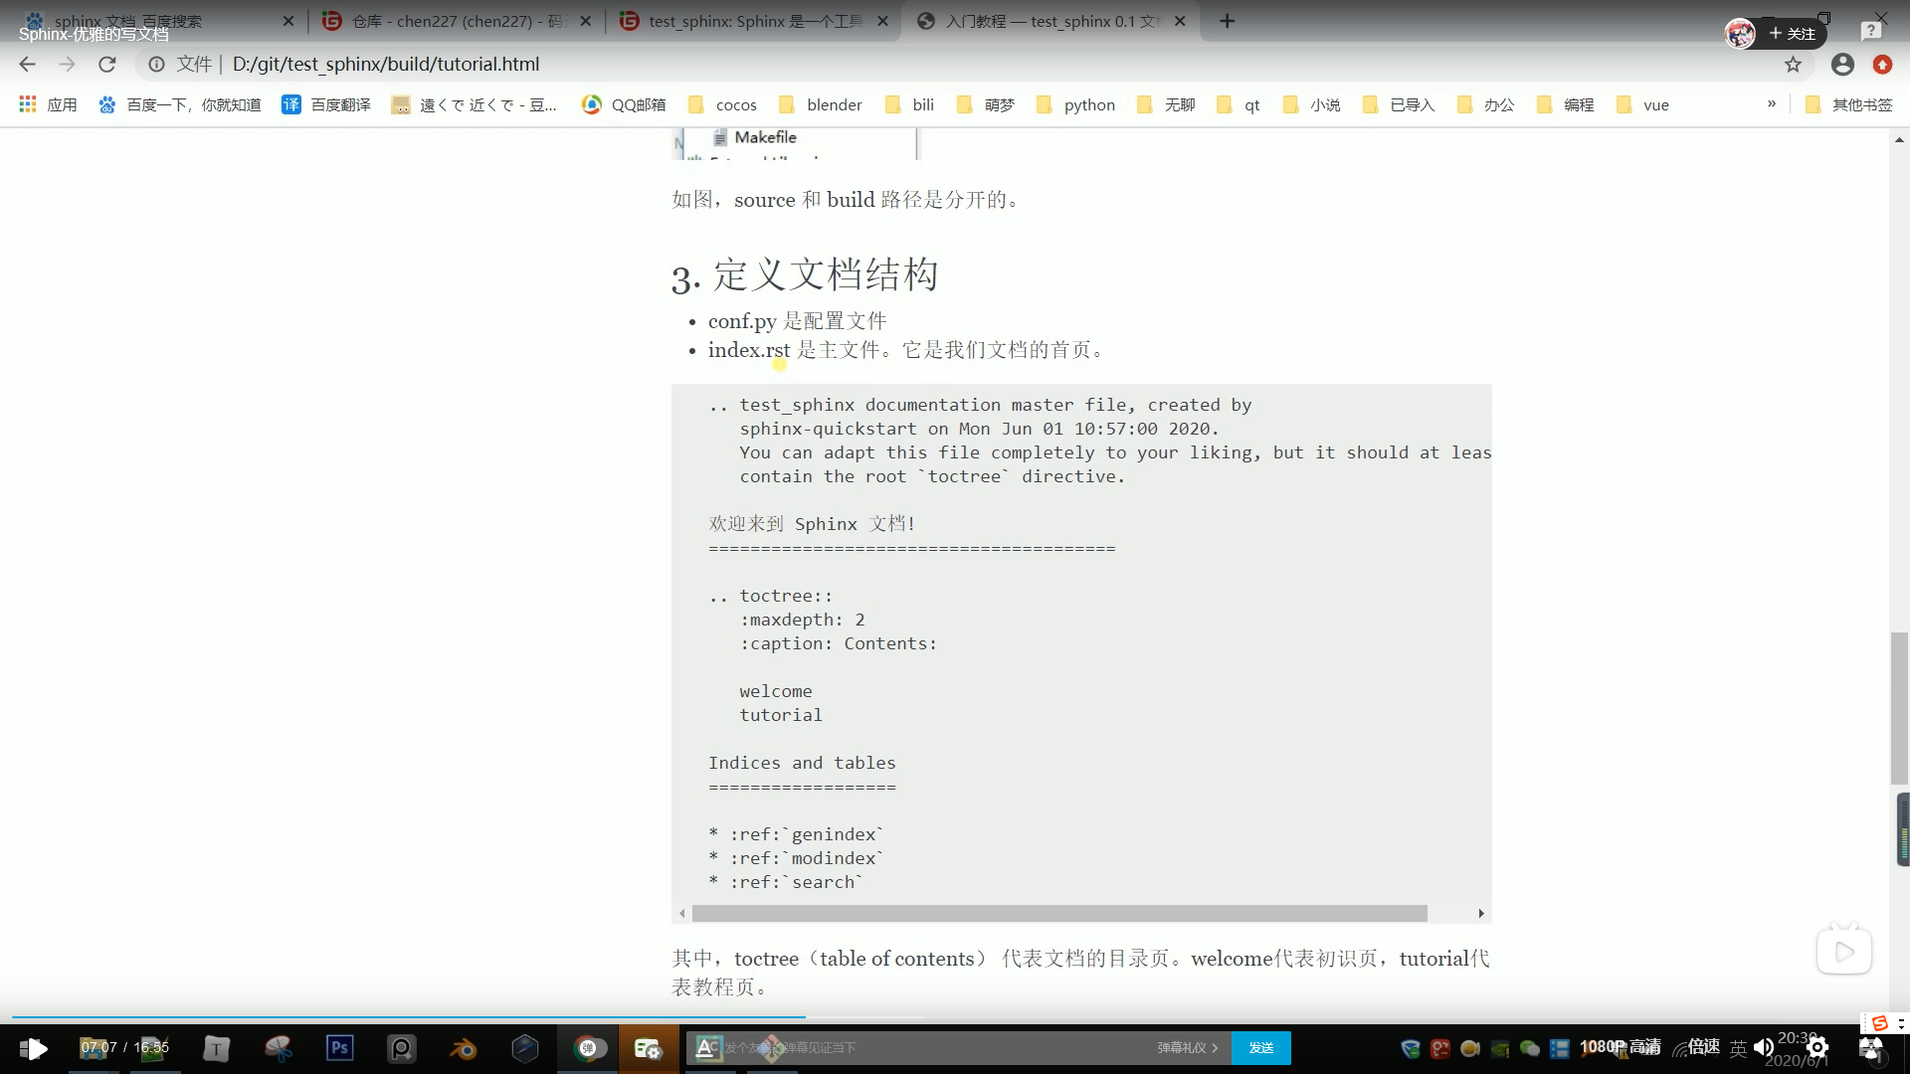
Task: Open the video player settings gear
Action: [1818, 1047]
